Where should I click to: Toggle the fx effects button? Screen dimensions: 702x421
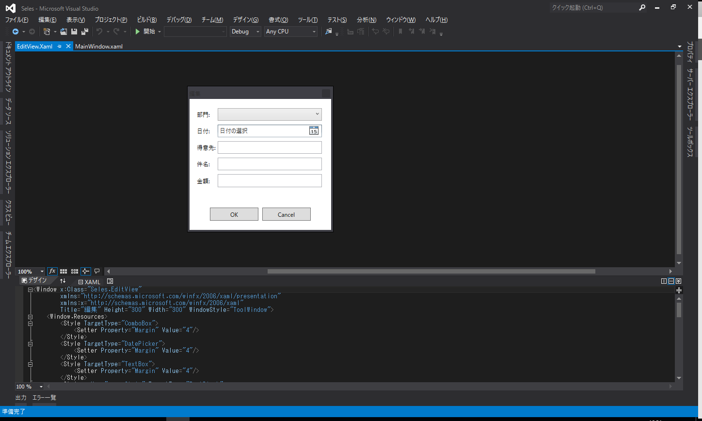52,272
